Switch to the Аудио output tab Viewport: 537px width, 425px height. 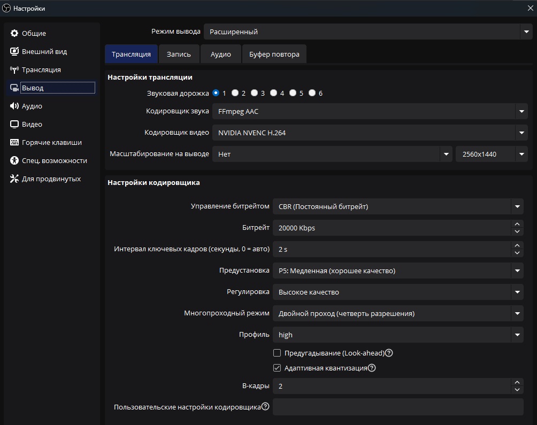click(220, 54)
